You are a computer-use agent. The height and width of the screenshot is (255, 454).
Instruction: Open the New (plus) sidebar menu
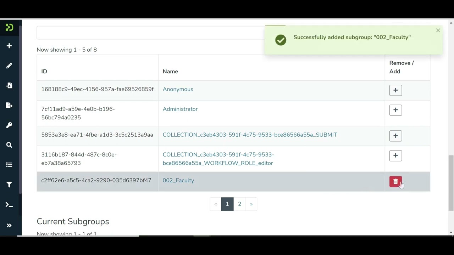(x=9, y=46)
